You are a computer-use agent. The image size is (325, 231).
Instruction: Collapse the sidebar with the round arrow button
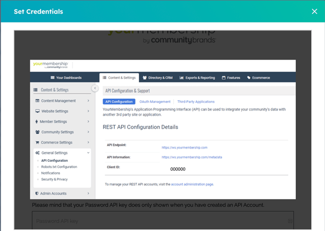point(95,88)
